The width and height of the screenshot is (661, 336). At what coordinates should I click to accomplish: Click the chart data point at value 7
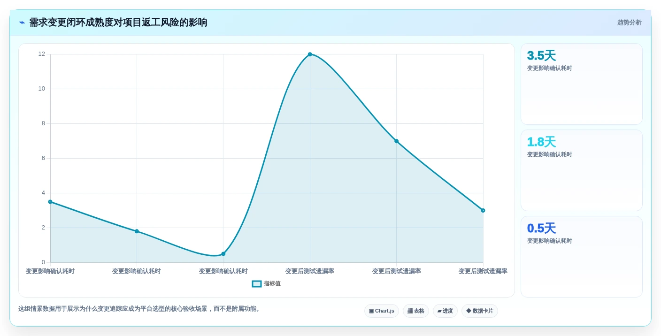click(x=396, y=141)
